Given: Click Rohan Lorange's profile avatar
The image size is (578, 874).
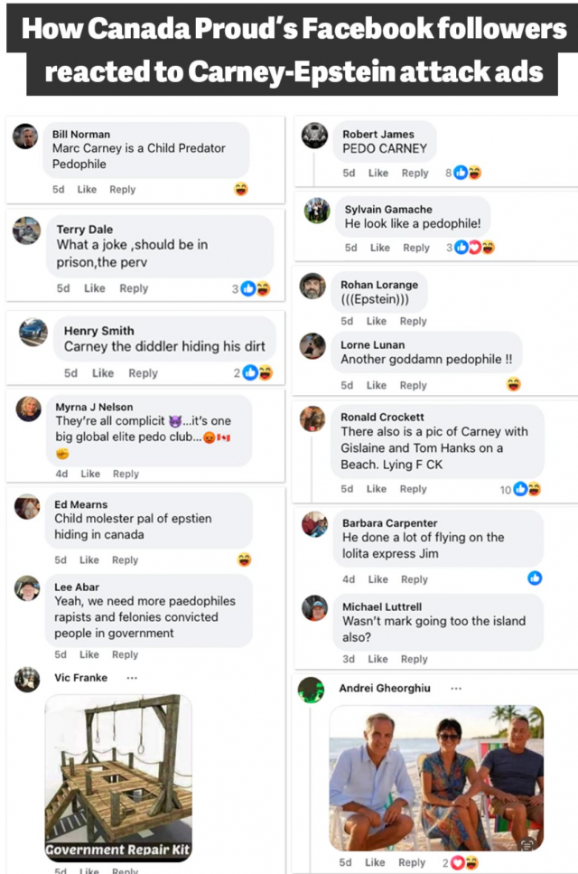Looking at the screenshot, I should pyautogui.click(x=312, y=286).
